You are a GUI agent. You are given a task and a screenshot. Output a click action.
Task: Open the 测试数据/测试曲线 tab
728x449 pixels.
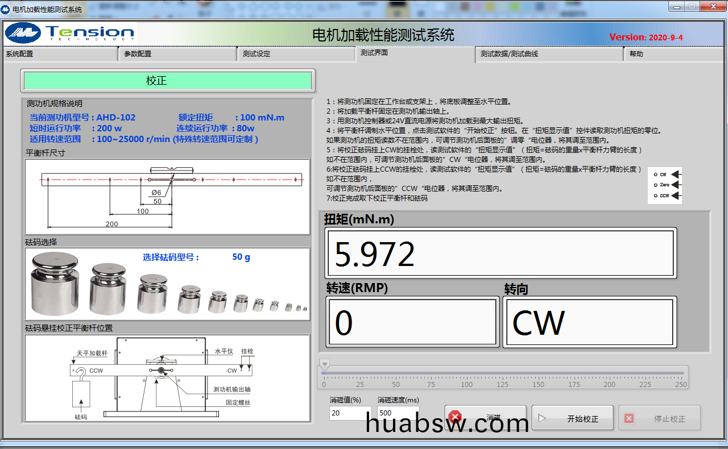549,54
